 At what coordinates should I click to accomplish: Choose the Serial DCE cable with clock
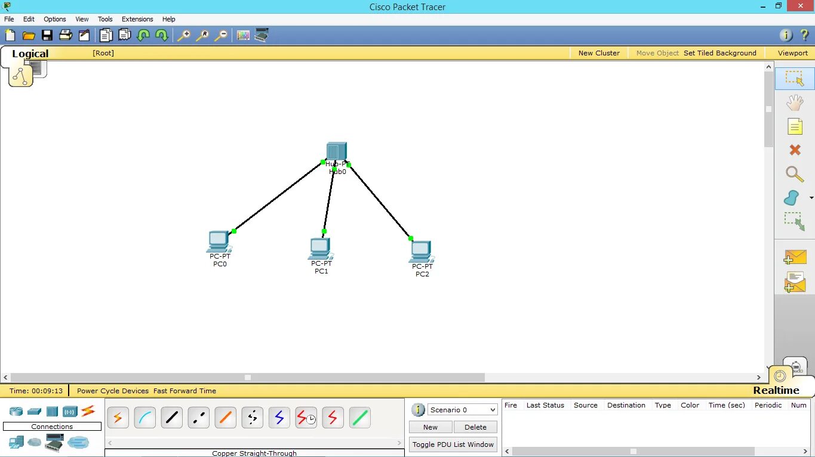[x=306, y=418]
